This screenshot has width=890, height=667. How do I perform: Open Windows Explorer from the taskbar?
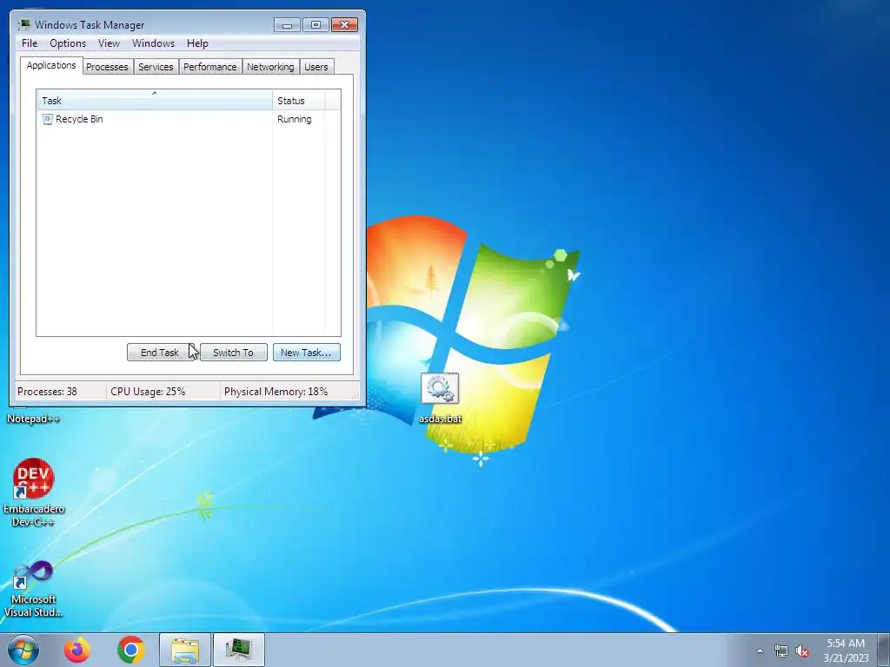pos(185,650)
